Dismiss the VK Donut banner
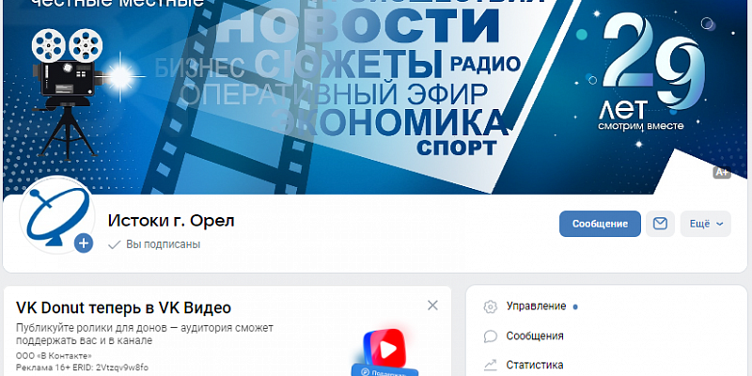 [x=432, y=305]
